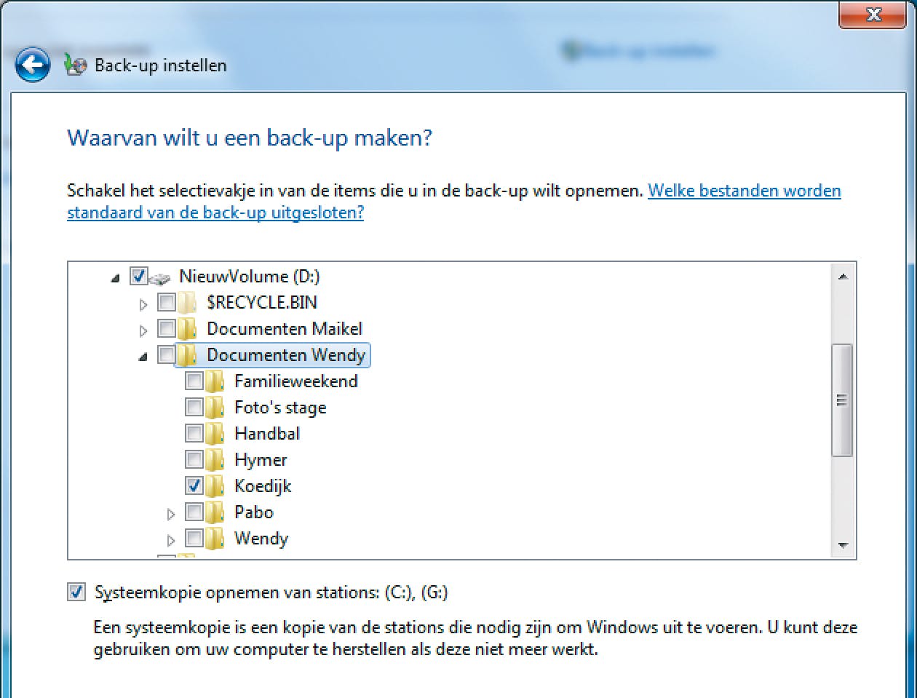Click the Back-up instellen wizard icon
Image resolution: width=917 pixels, height=698 pixels.
tap(75, 65)
